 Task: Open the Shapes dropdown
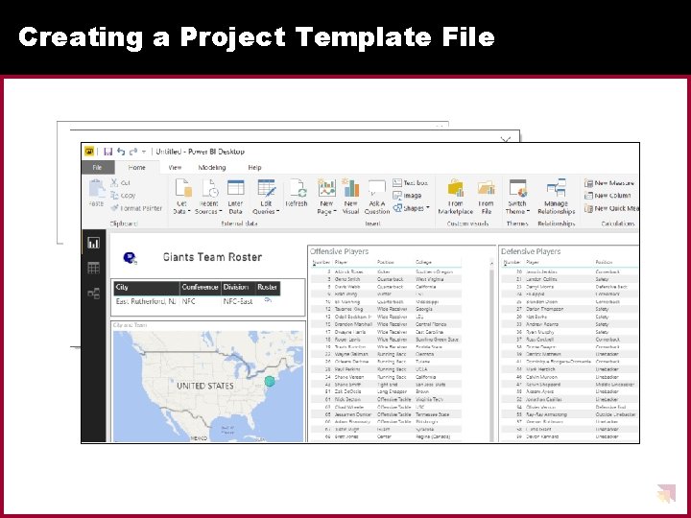[x=411, y=208]
